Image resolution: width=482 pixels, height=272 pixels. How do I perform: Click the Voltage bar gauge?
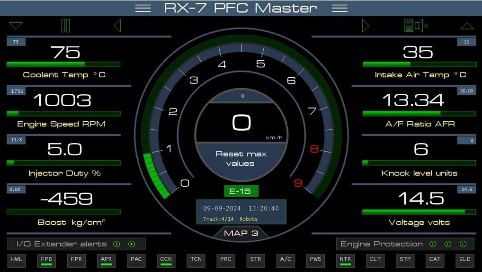click(420, 212)
